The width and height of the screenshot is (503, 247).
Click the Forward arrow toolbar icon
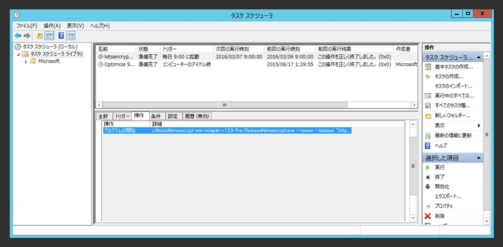click(x=27, y=35)
